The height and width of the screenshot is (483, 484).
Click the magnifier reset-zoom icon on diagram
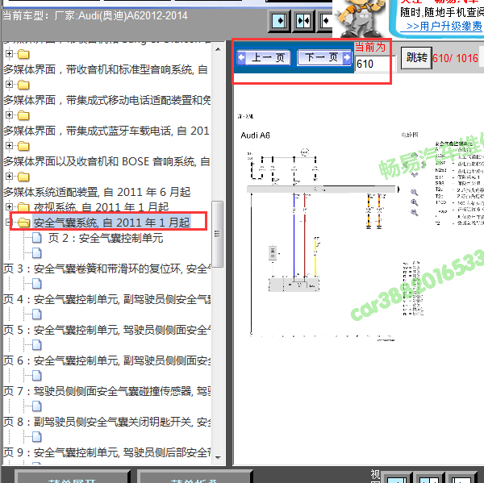click(415, 193)
